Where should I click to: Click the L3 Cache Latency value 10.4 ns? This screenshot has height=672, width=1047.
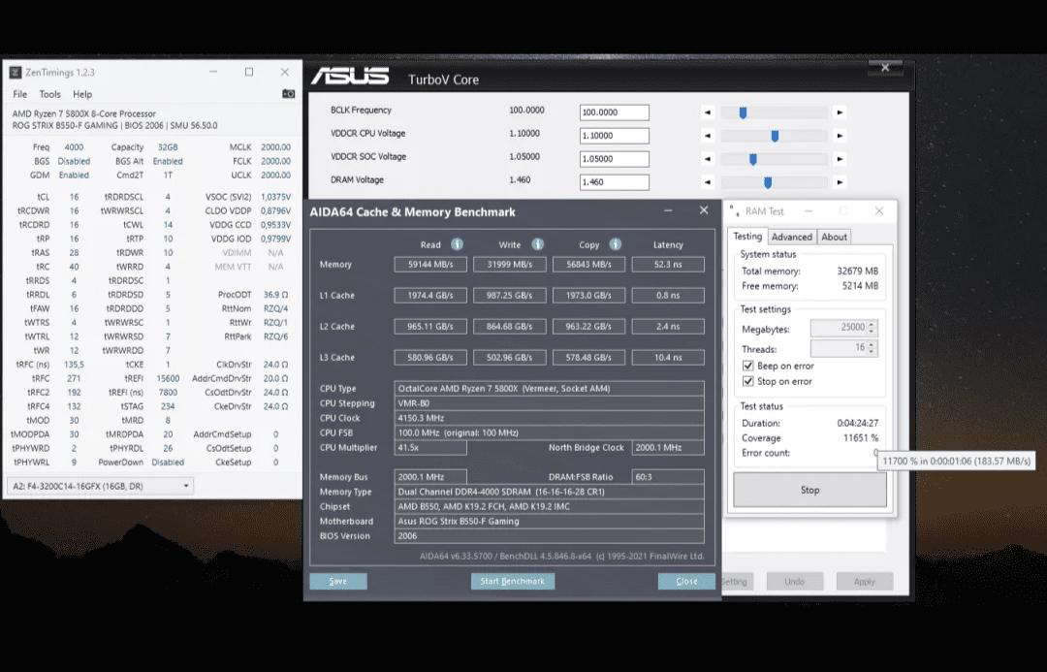coord(668,358)
